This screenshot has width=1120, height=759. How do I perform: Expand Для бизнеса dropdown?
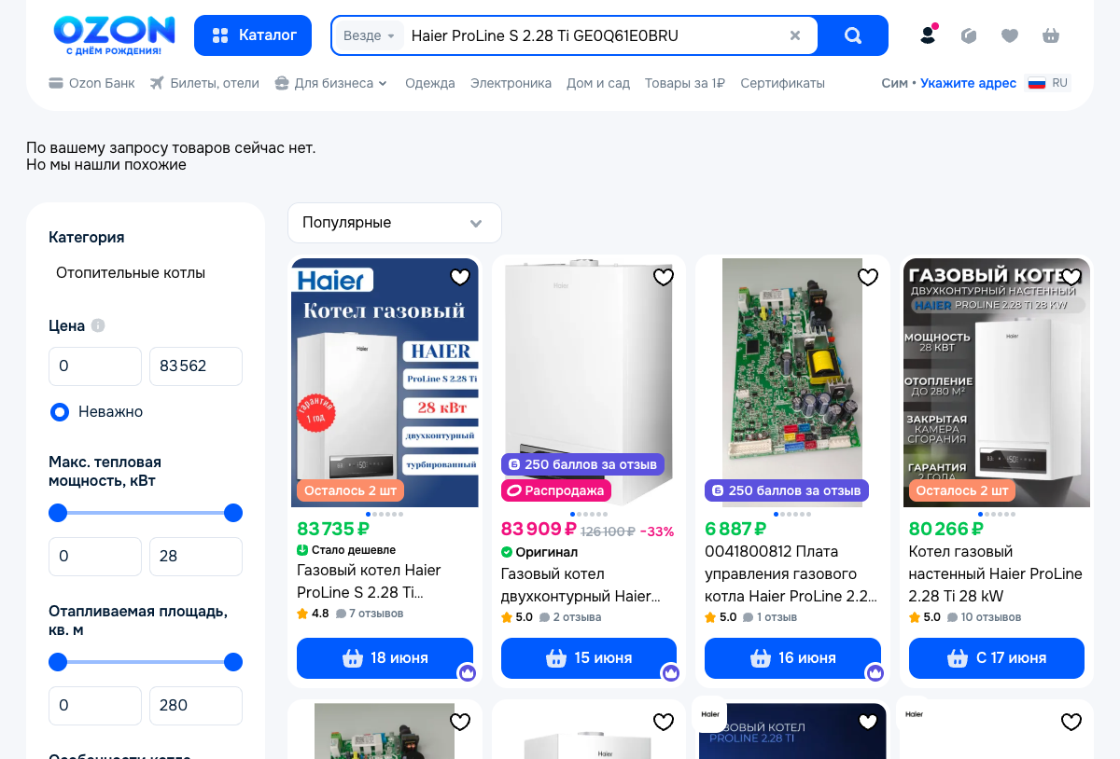point(331,83)
